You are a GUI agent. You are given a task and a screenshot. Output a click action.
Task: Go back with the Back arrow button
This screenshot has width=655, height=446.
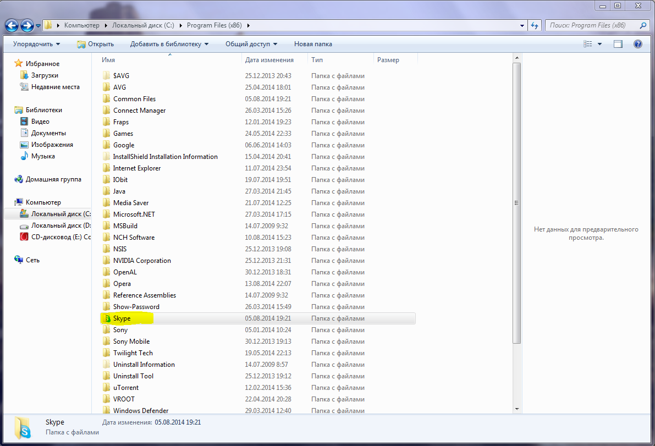12,25
